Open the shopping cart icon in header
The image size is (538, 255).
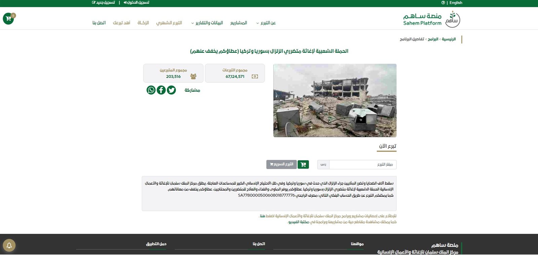tap(8, 19)
